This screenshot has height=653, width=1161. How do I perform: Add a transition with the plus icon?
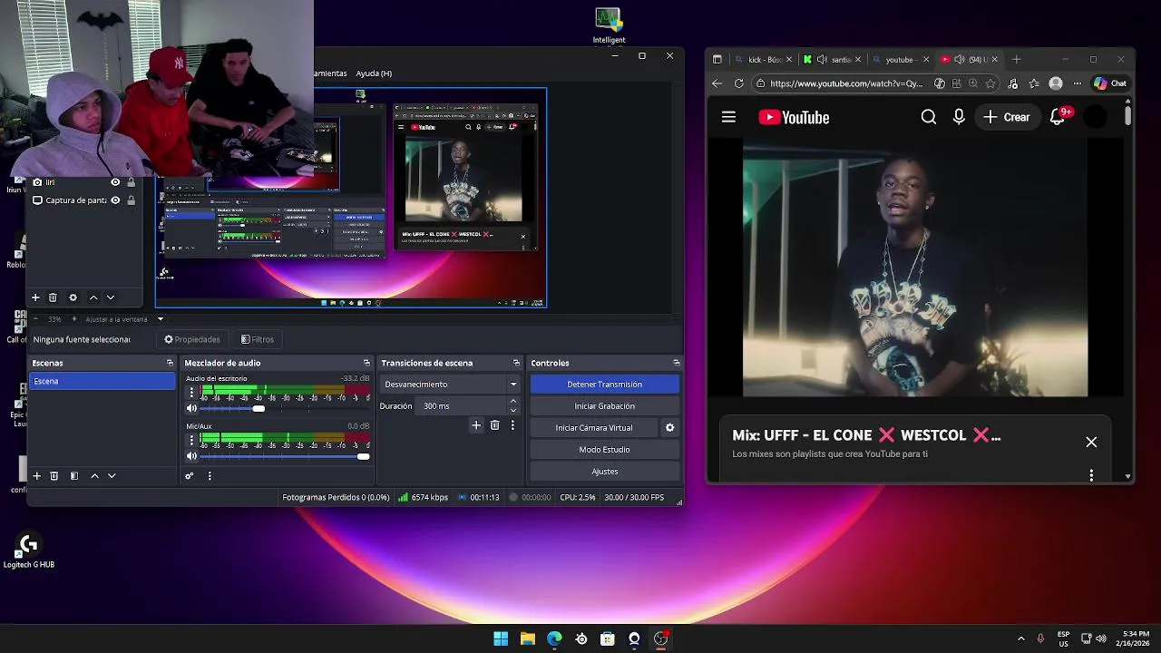coord(476,424)
